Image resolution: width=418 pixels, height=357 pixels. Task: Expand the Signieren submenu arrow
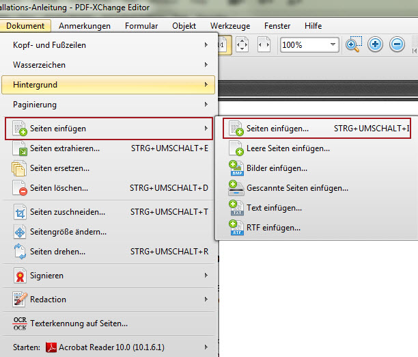206,275
